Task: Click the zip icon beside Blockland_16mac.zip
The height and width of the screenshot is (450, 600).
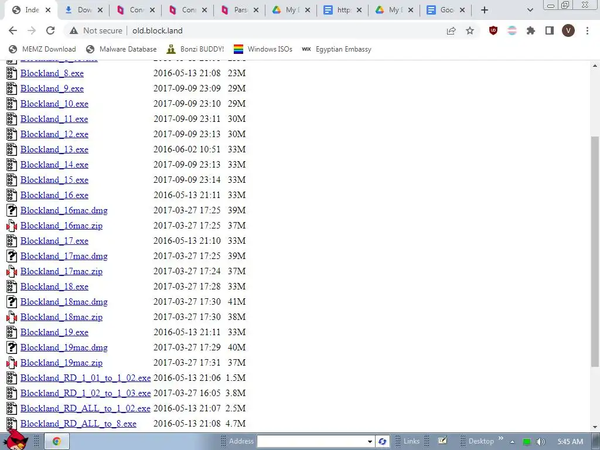Action: (x=12, y=226)
